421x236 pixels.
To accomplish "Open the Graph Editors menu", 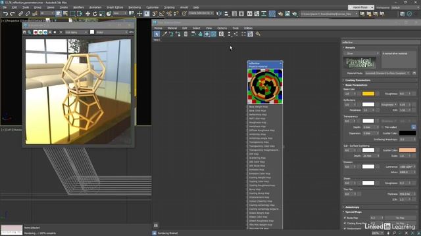I will click(114, 7).
